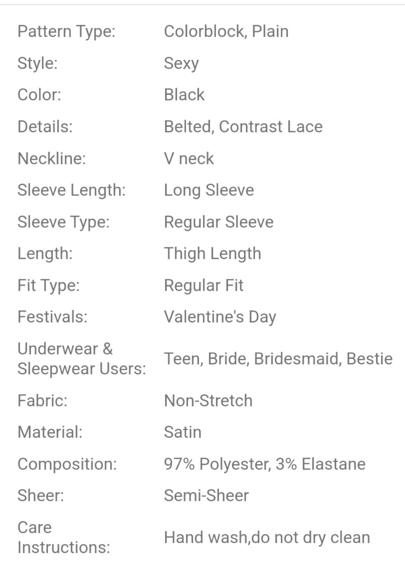Click the Black color value
This screenshot has width=405, height=562.
pyautogui.click(x=184, y=95)
